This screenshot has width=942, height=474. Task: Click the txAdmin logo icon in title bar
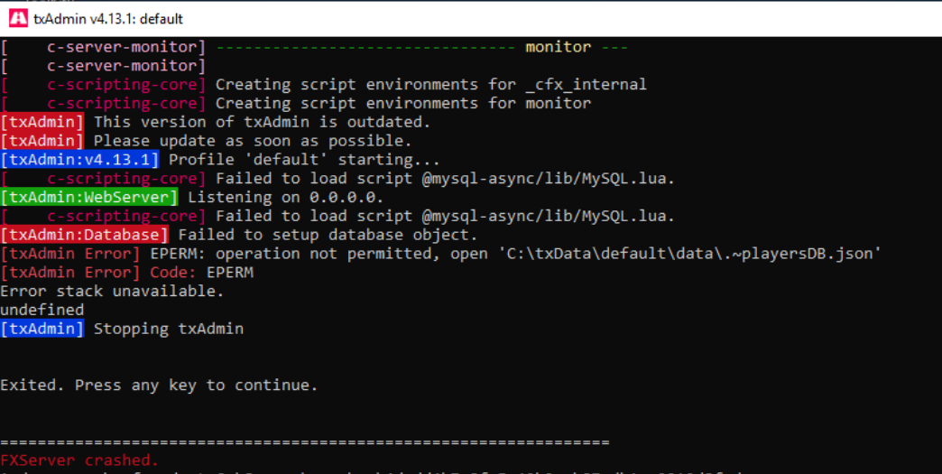coord(19,19)
